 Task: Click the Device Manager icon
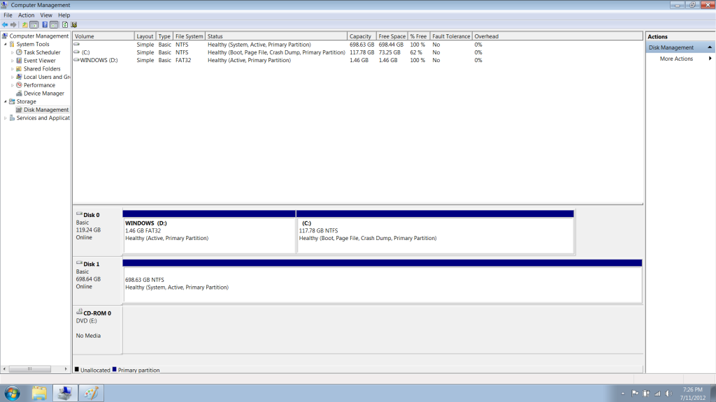19,94
